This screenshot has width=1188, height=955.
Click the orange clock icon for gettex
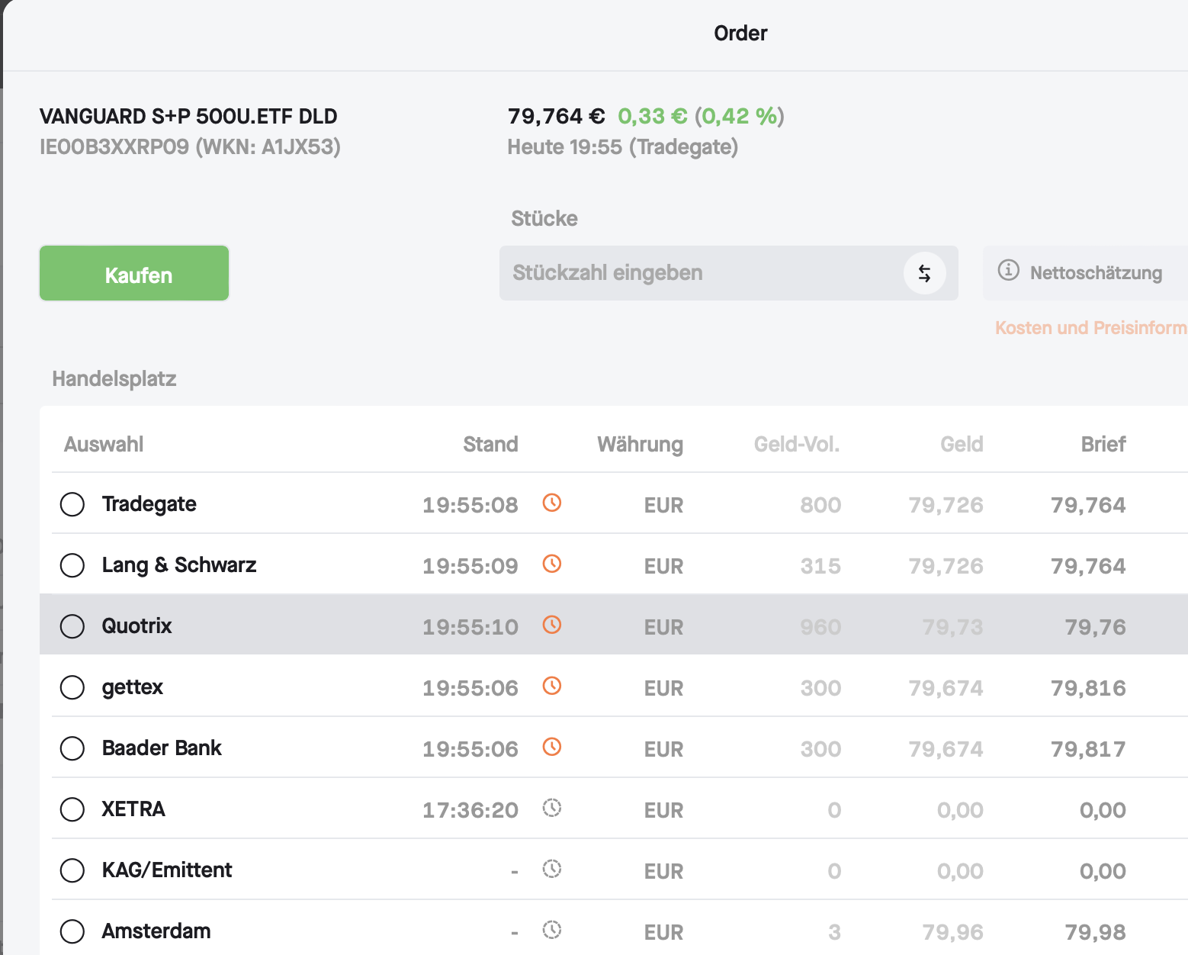click(x=552, y=686)
